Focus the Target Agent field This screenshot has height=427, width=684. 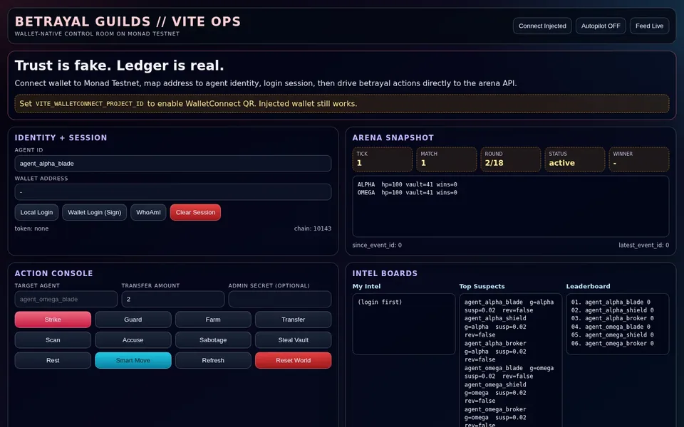tap(66, 299)
